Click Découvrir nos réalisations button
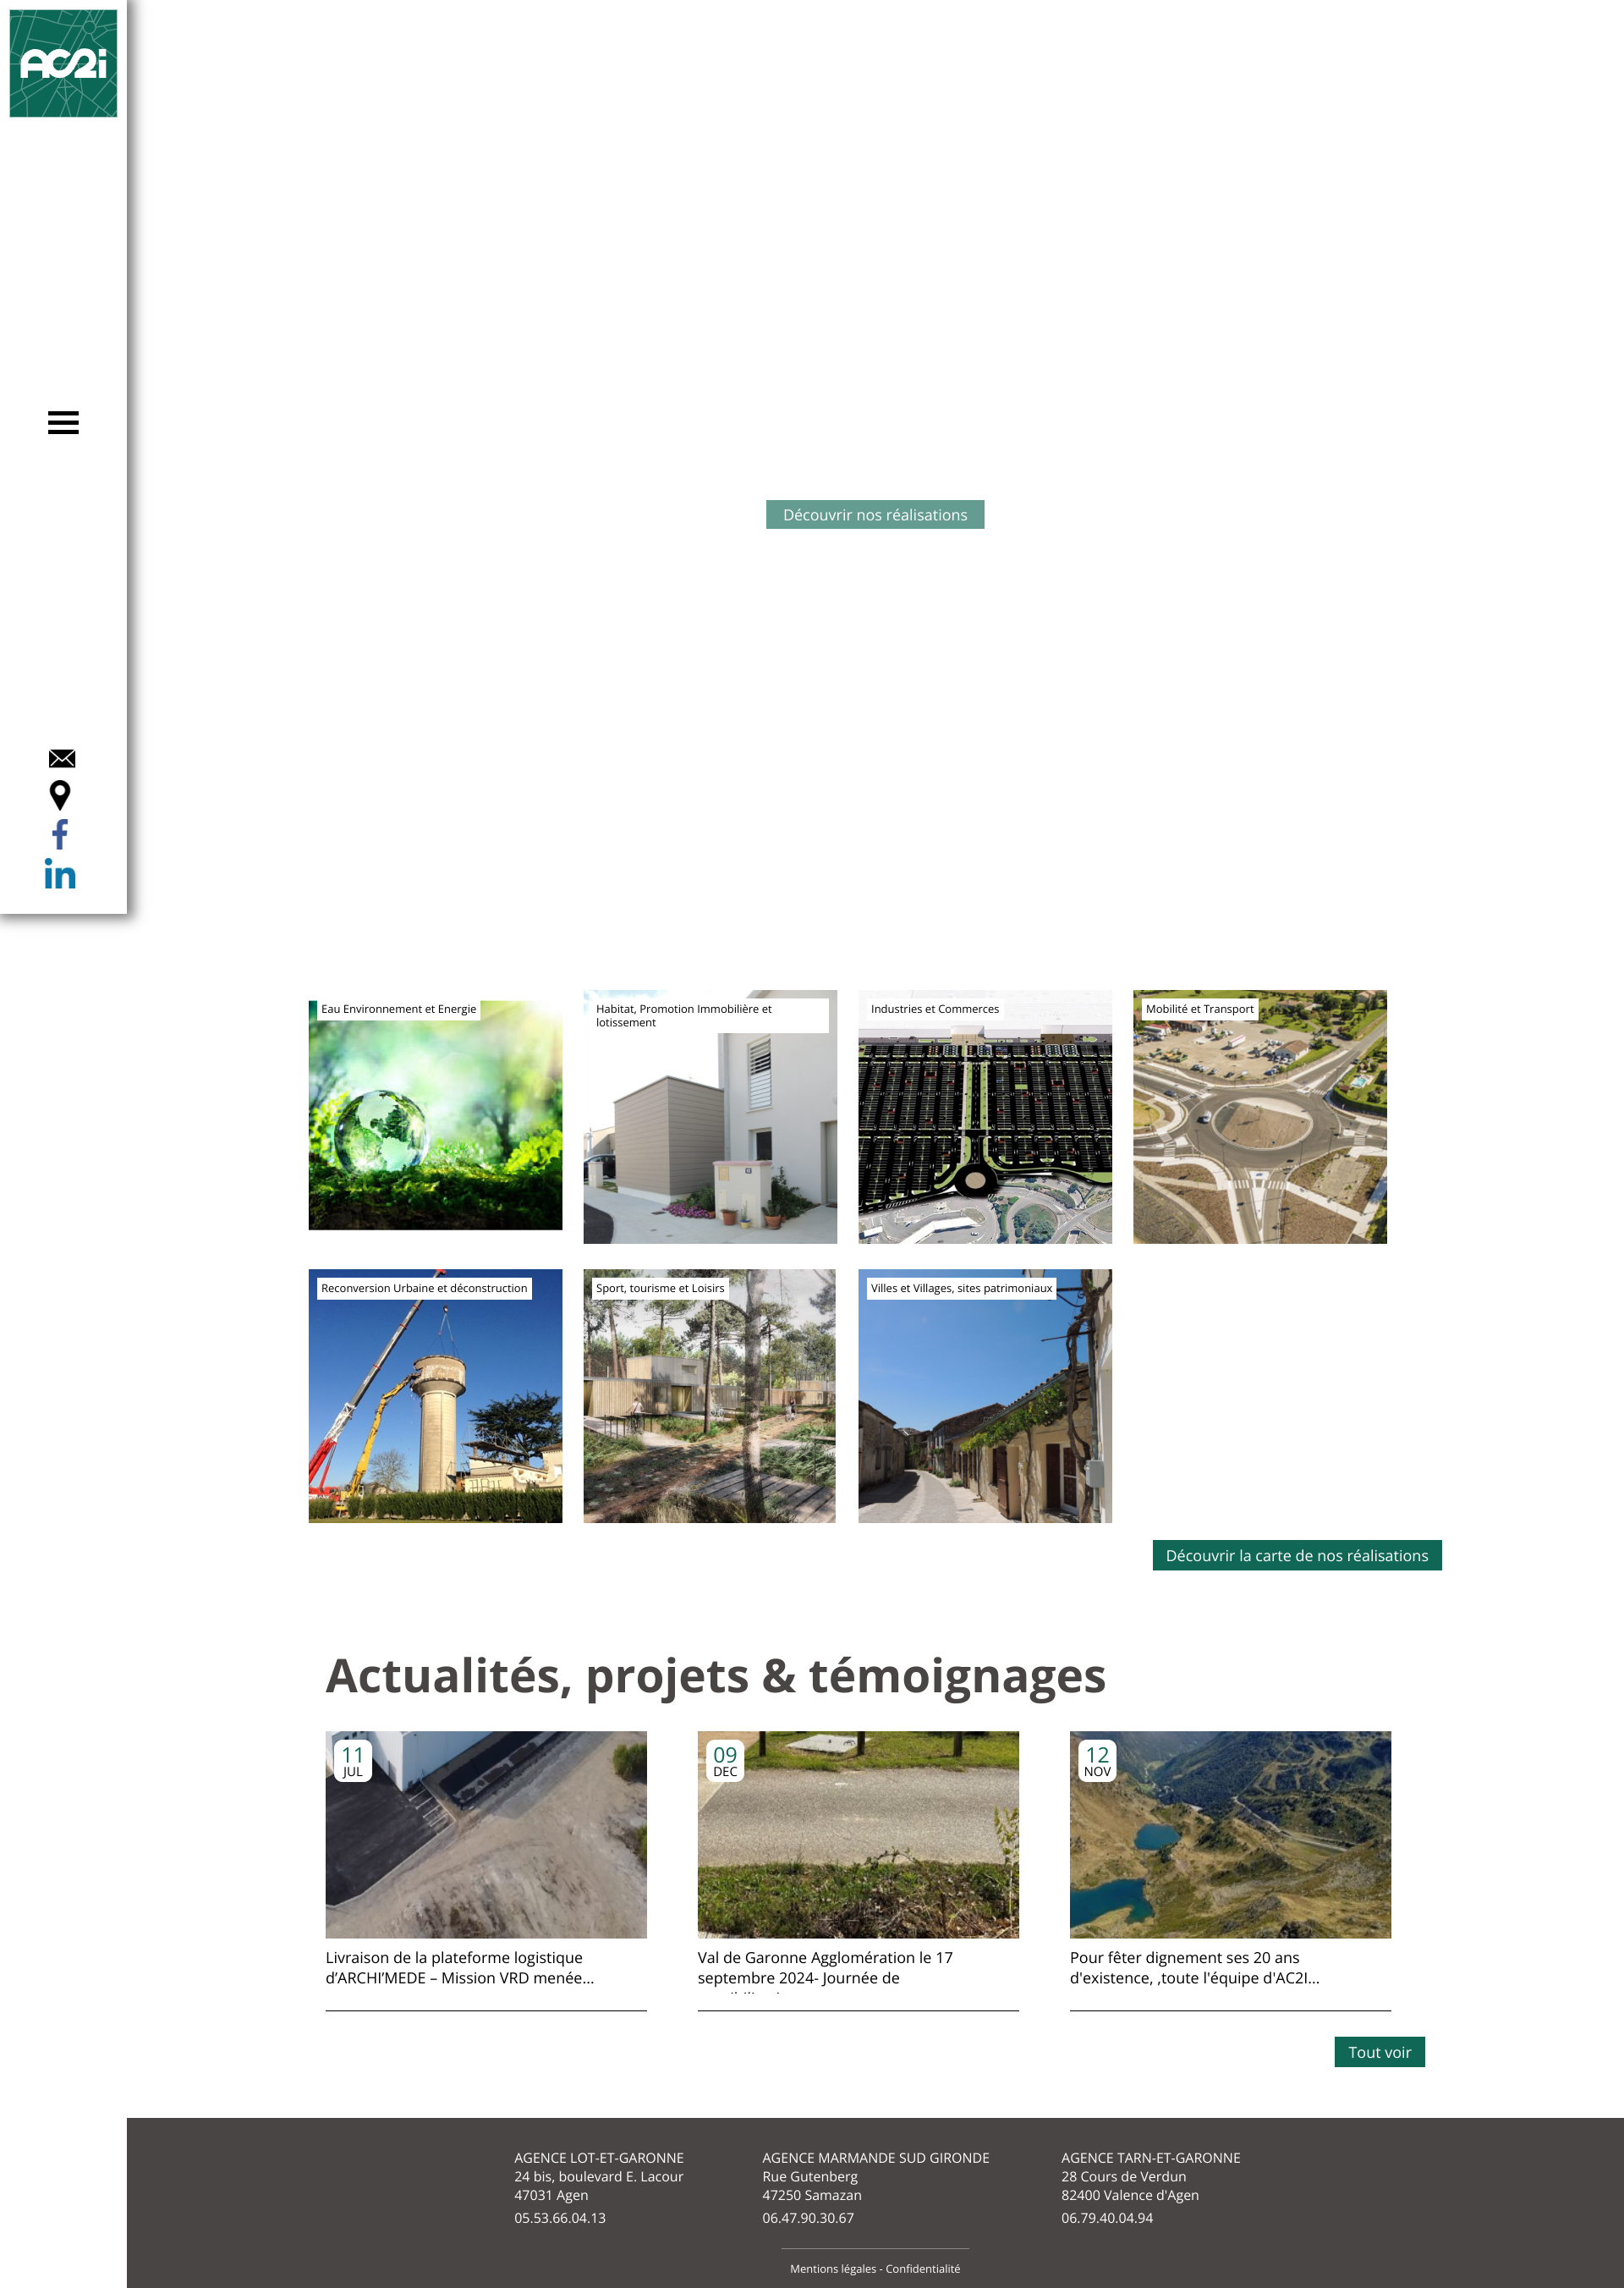 pyautogui.click(x=875, y=514)
